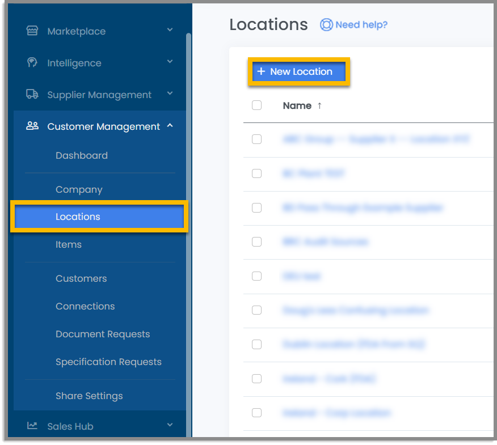The image size is (497, 445).
Task: Check the second location row checkbox
Action: coord(256,173)
